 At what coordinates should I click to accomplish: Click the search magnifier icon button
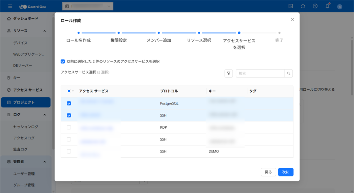pos(289,73)
